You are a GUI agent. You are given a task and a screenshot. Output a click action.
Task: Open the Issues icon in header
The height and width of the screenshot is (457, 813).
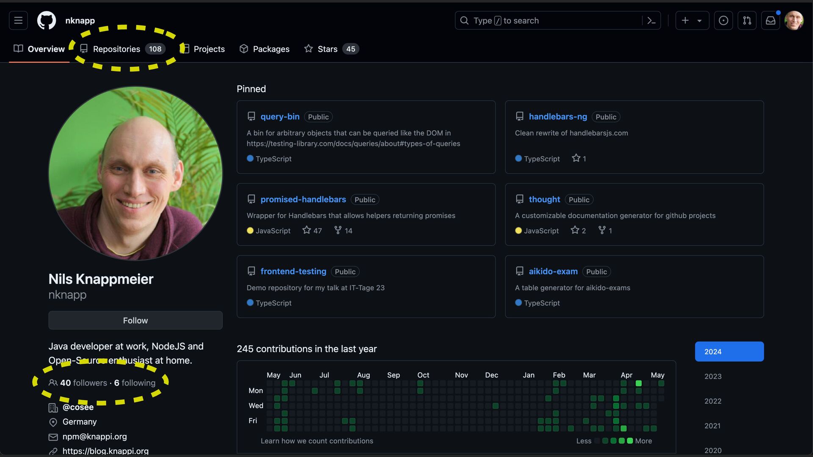point(723,20)
